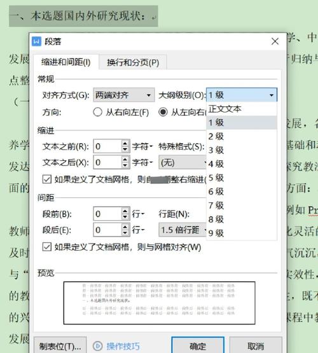Open the 操作技巧 link

click(x=123, y=346)
